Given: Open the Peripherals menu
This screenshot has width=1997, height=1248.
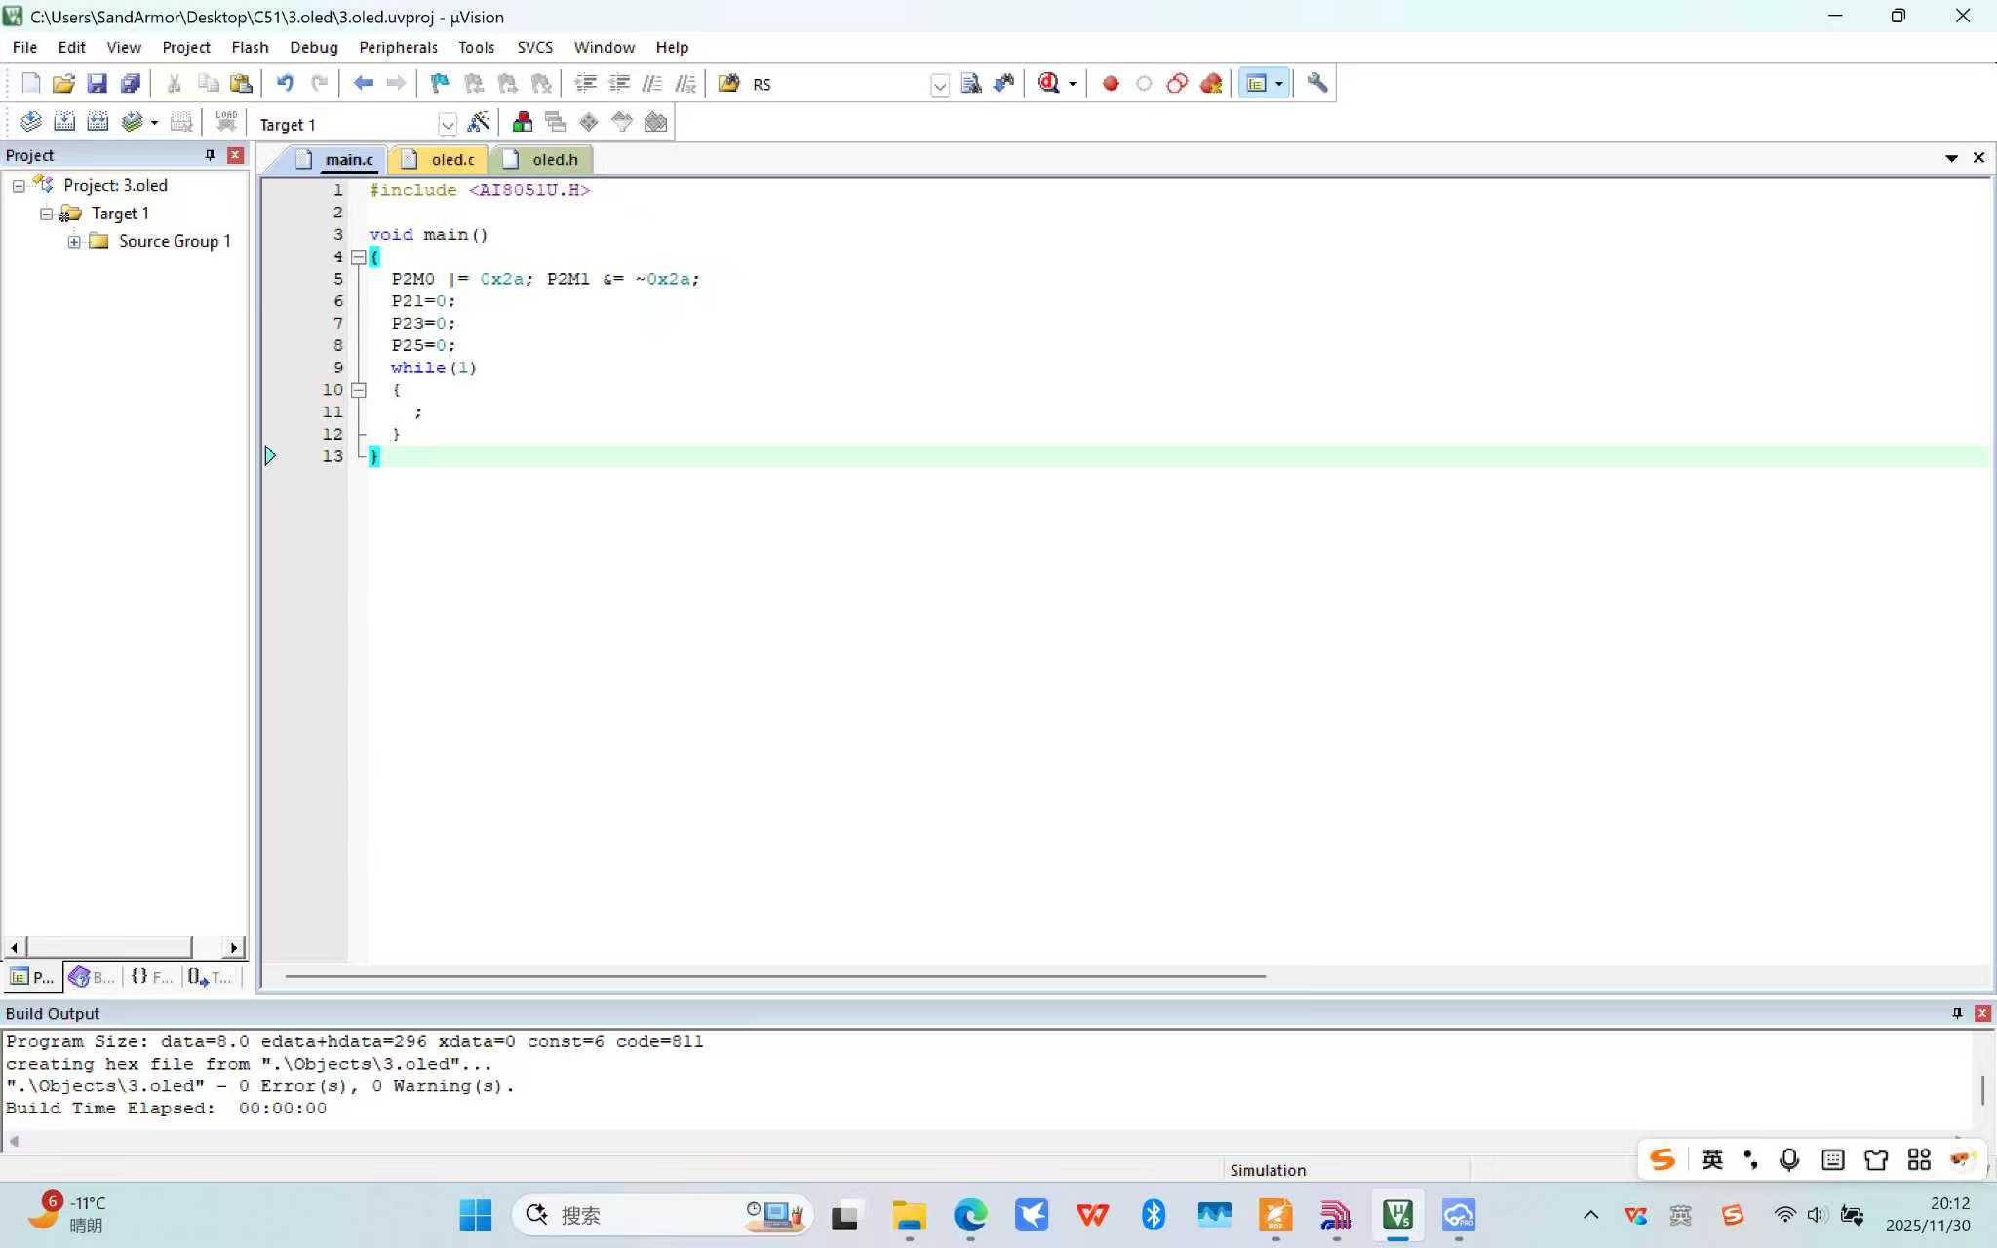Looking at the screenshot, I should coord(398,47).
